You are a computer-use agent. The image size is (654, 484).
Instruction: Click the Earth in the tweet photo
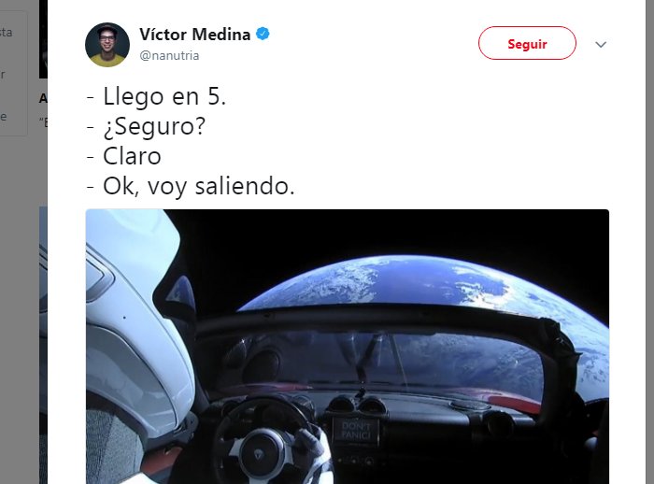click(x=417, y=284)
